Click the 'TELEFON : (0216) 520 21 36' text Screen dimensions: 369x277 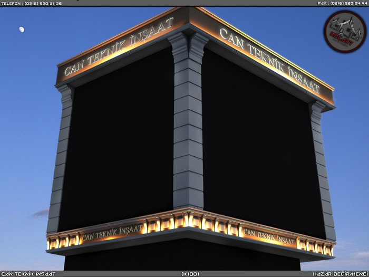click(x=32, y=4)
